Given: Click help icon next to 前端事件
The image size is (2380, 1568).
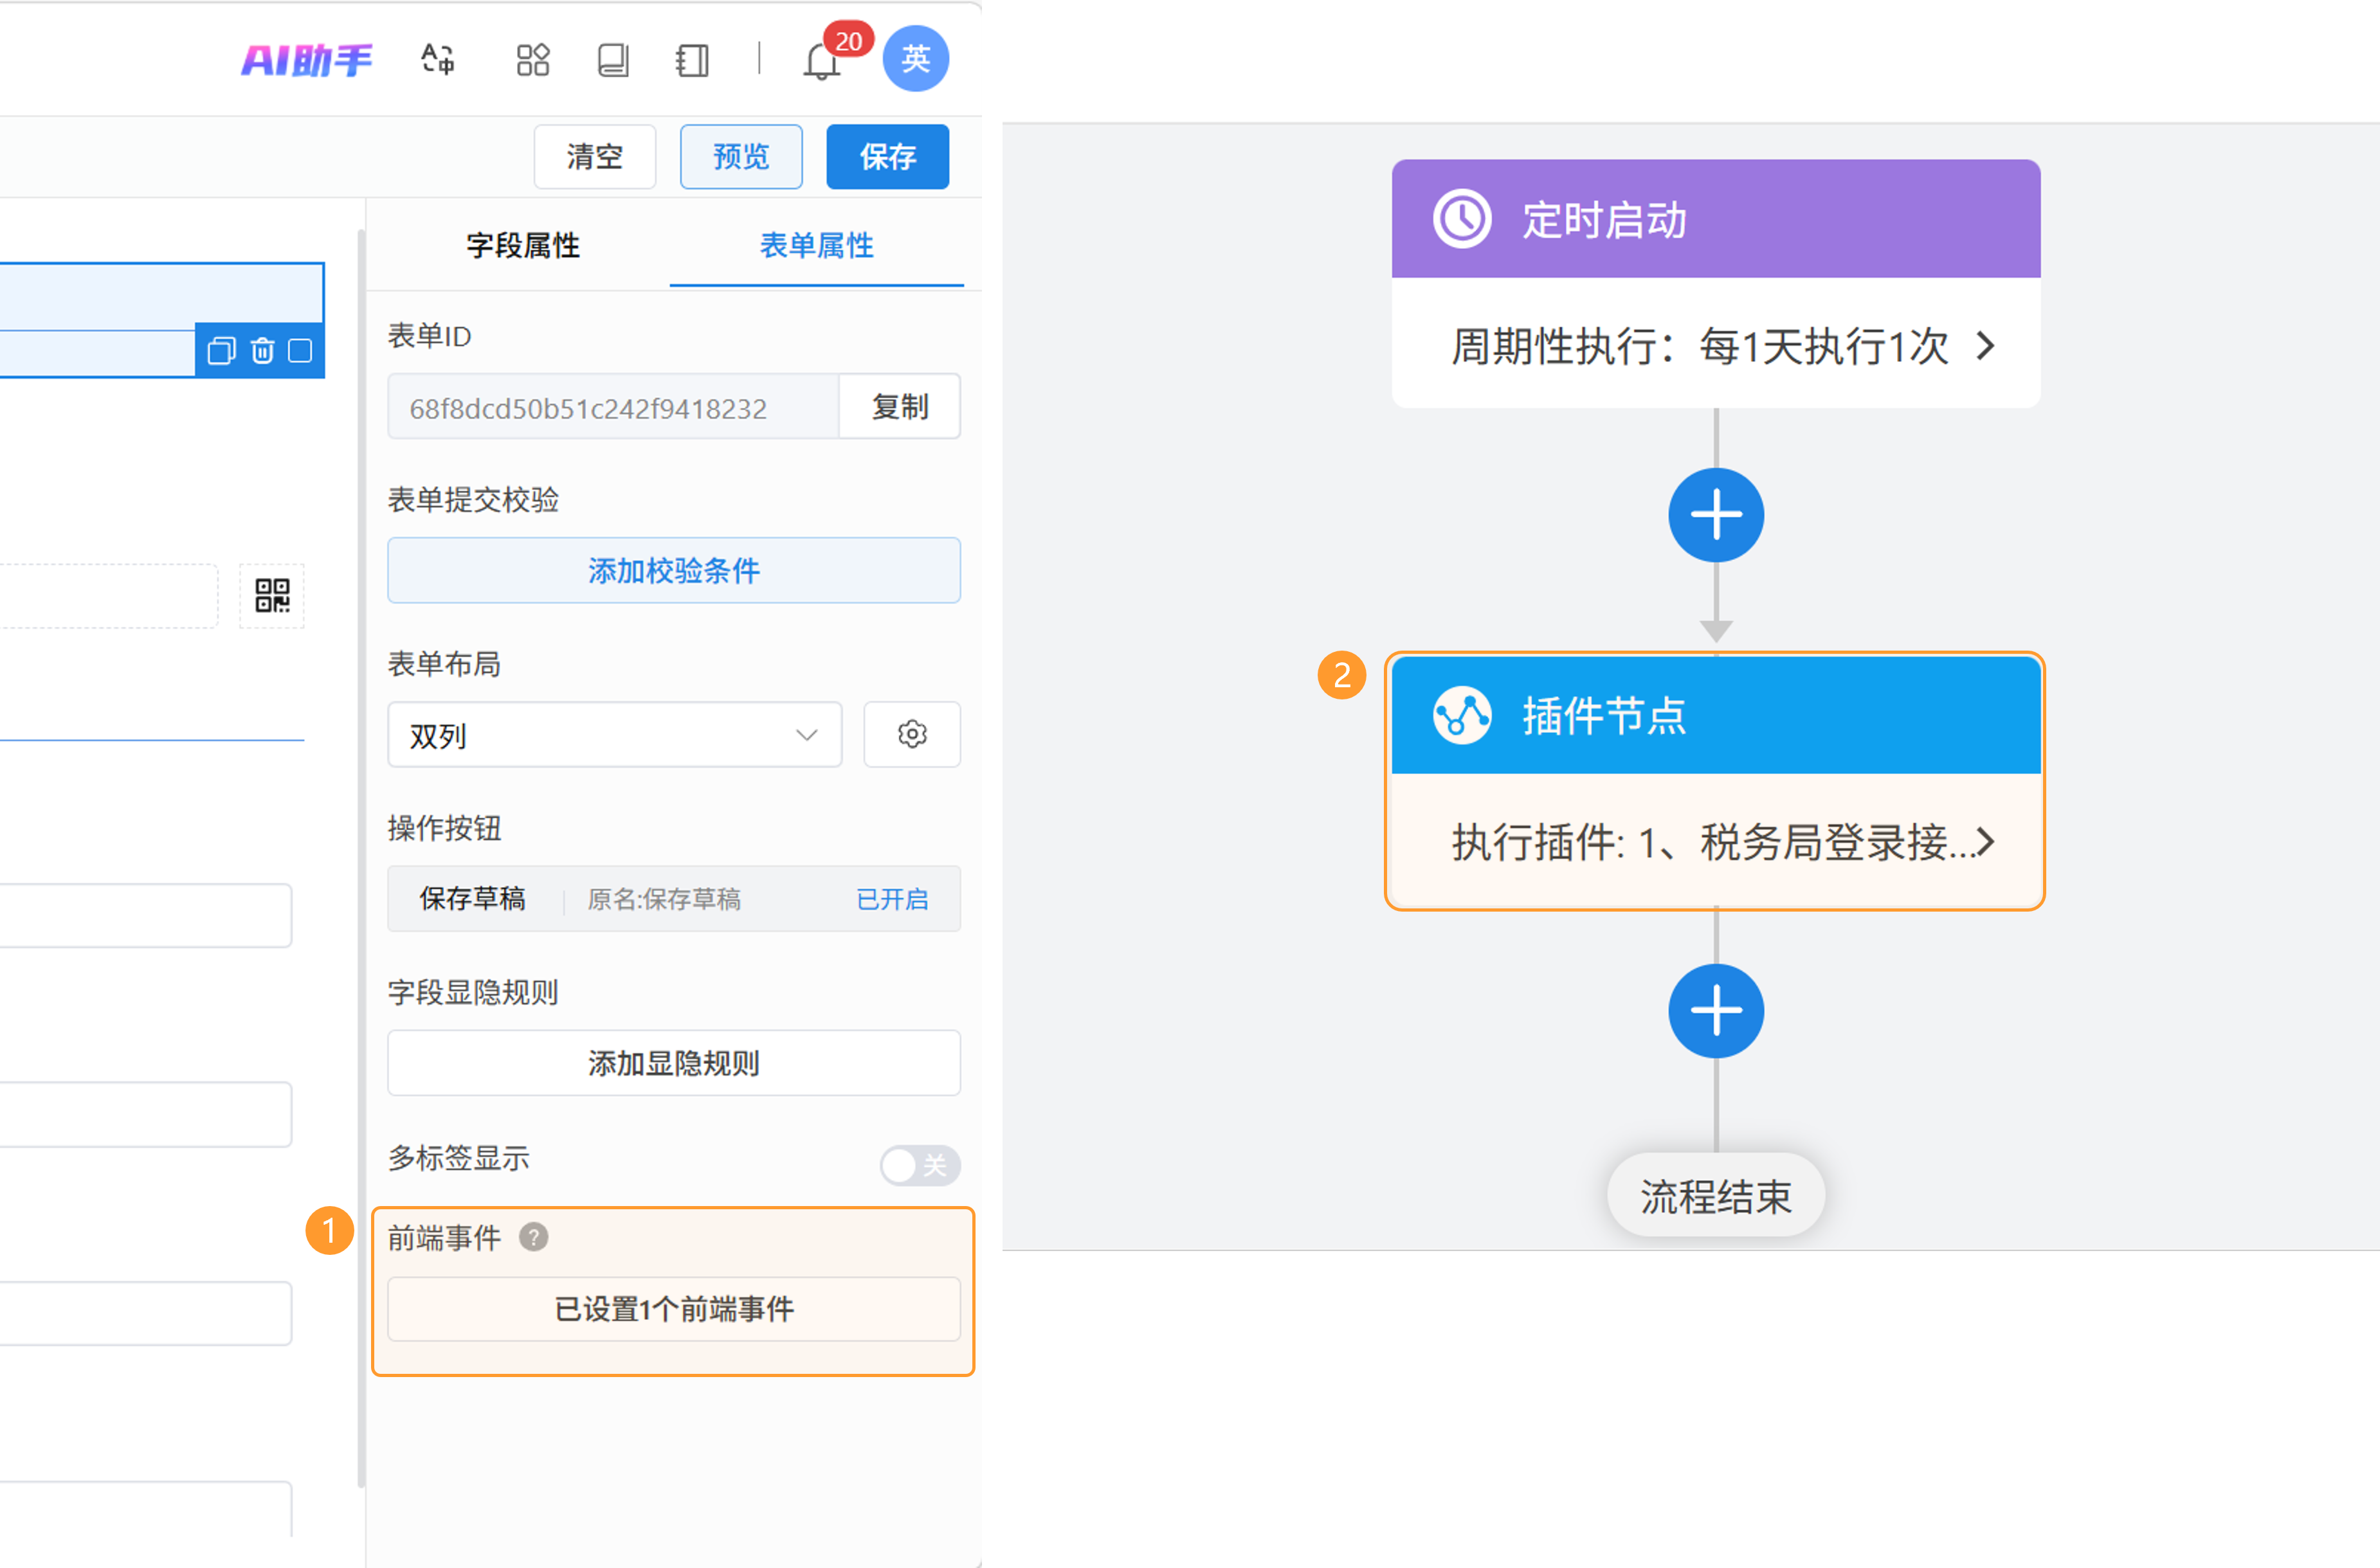Looking at the screenshot, I should tap(533, 1237).
